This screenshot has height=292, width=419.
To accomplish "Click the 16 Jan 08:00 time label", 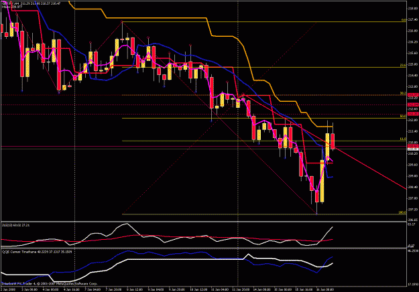I will tap(325, 289).
